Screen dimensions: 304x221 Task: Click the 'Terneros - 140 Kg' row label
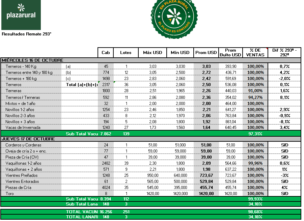point(21,66)
